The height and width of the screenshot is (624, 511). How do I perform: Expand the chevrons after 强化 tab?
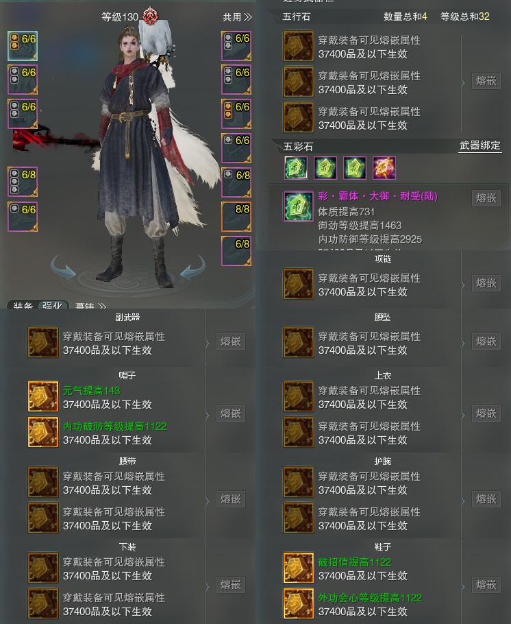102,306
